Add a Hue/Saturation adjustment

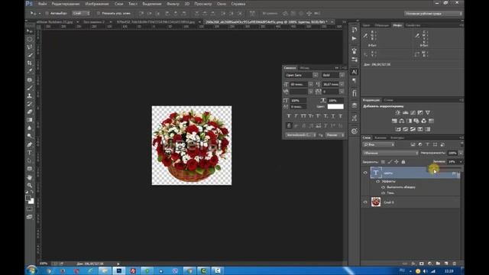coord(394,121)
